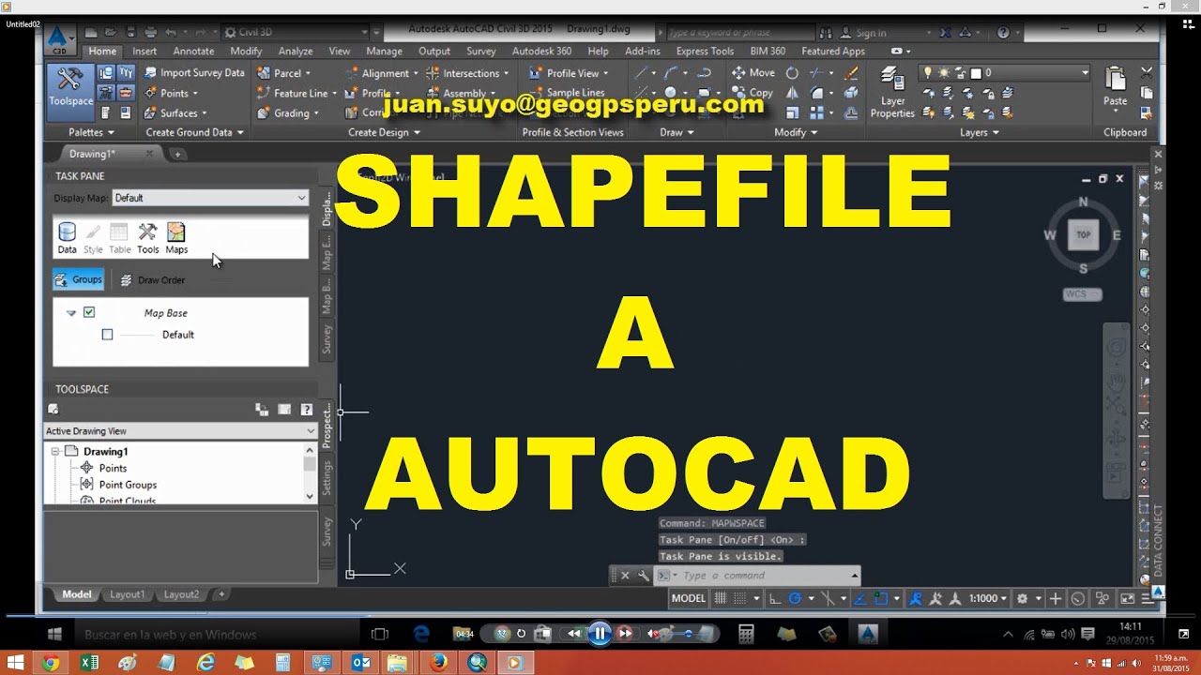The height and width of the screenshot is (675, 1201).
Task: Collapse the Drawing1 tree node
Action: tap(55, 451)
